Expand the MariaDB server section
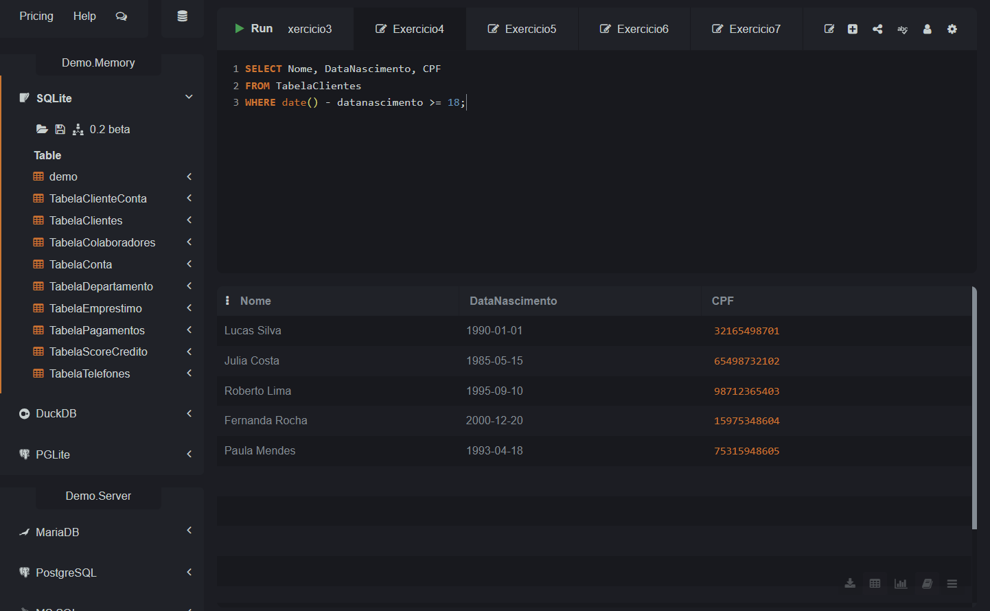The width and height of the screenshot is (990, 611). pos(189,531)
